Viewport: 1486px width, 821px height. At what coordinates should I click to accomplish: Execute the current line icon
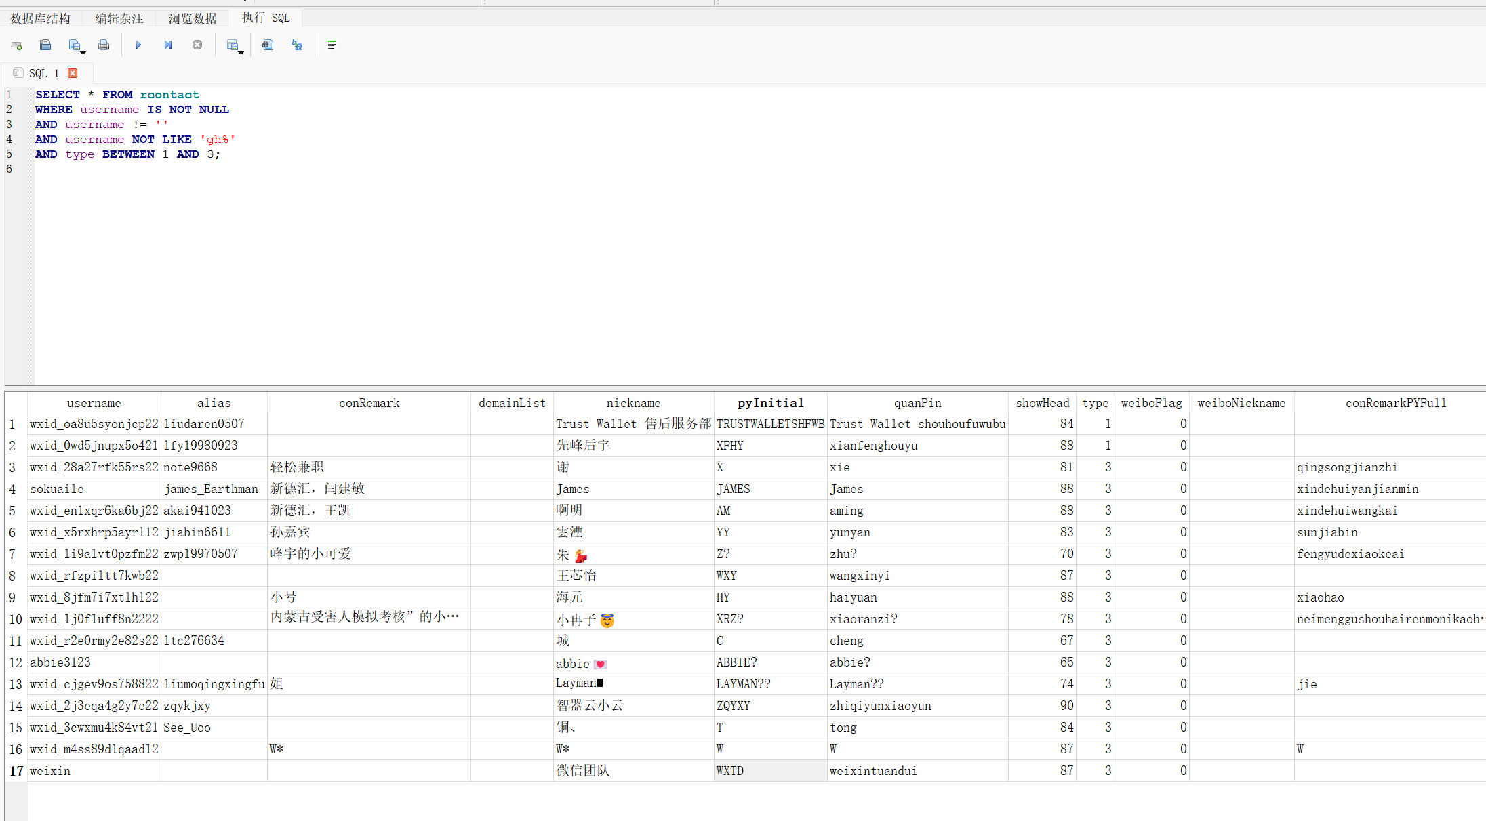[168, 45]
